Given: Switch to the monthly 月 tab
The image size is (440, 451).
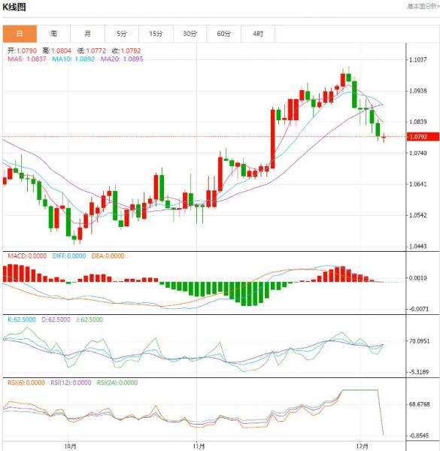Looking at the screenshot, I should coord(88,34).
